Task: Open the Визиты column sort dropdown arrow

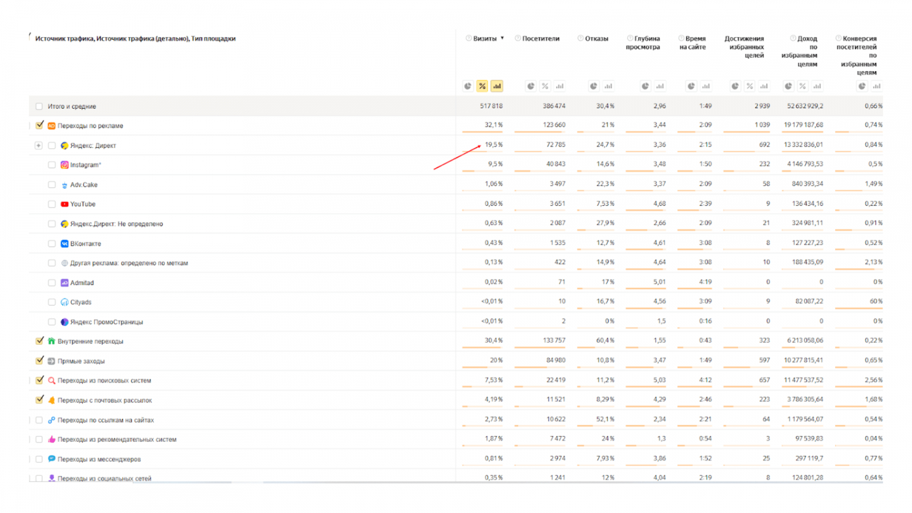Action: coord(502,38)
